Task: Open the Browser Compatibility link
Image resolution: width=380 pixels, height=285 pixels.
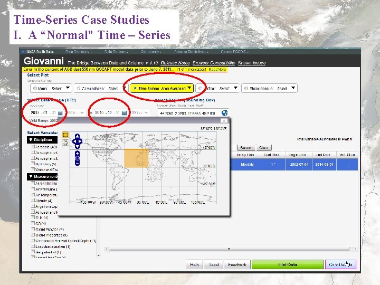Action: [x=214, y=63]
